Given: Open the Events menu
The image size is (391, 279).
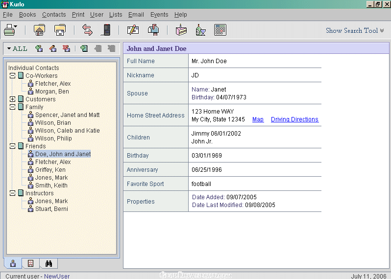Looking at the screenshot, I should coord(159,15).
